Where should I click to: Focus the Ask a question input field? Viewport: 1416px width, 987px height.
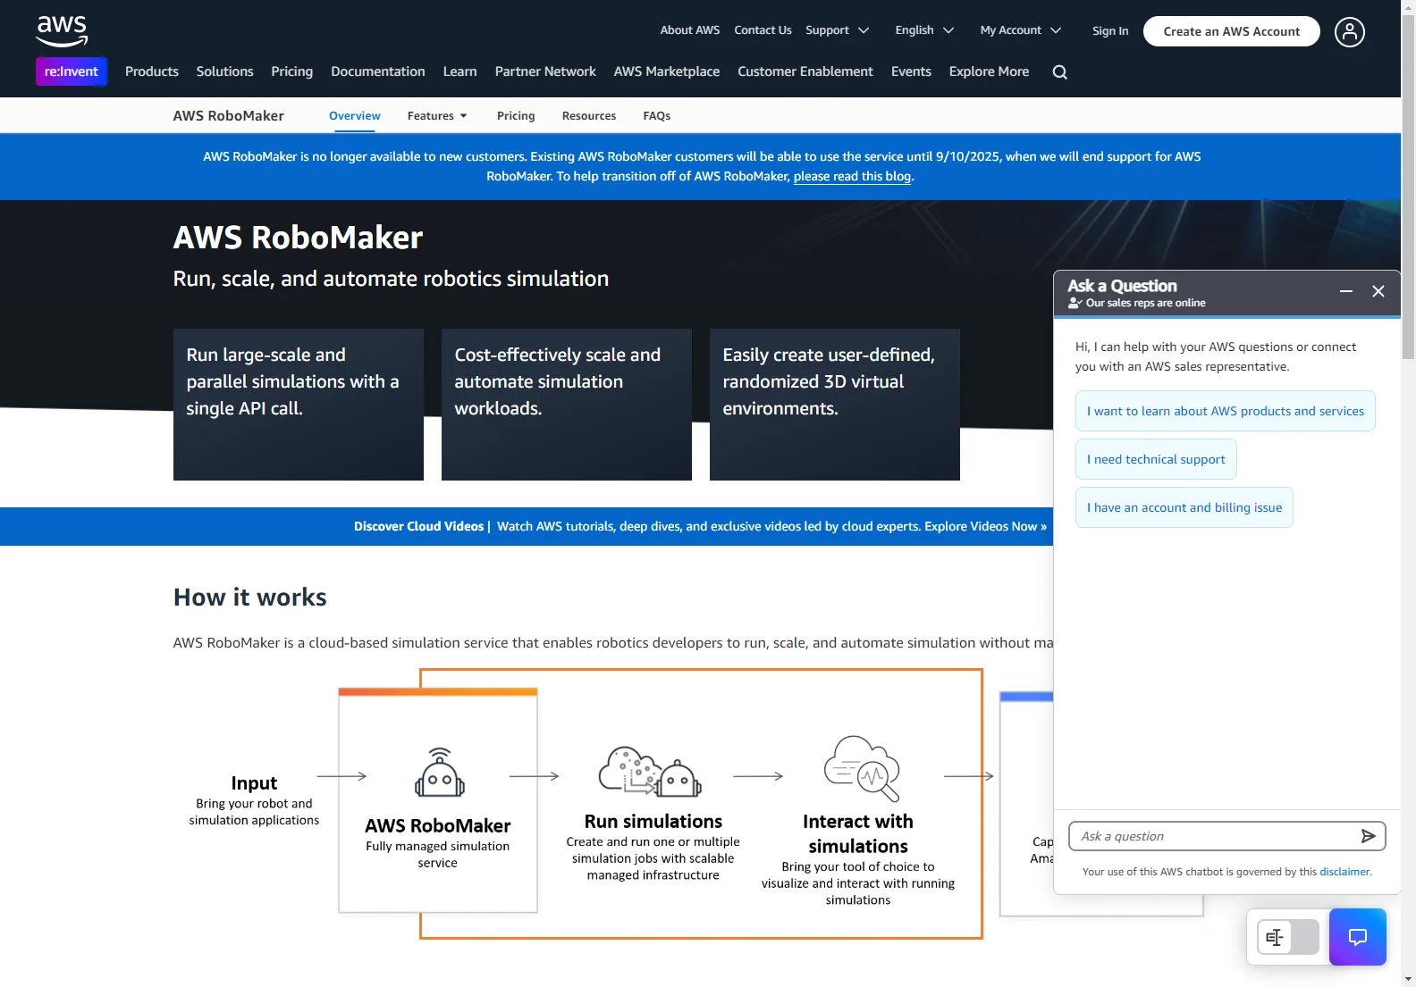(1214, 836)
